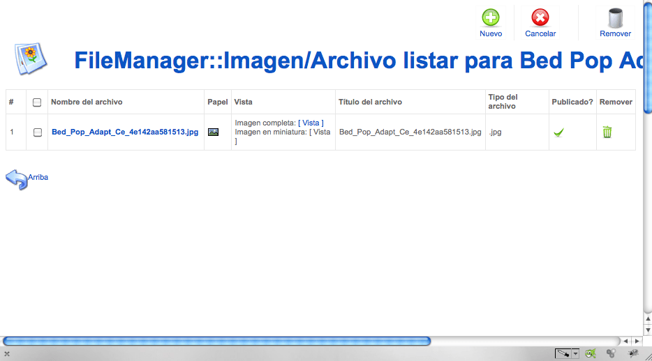652x361 pixels.
Task: Open the Imagen completa Vista link
Action: 311,123
